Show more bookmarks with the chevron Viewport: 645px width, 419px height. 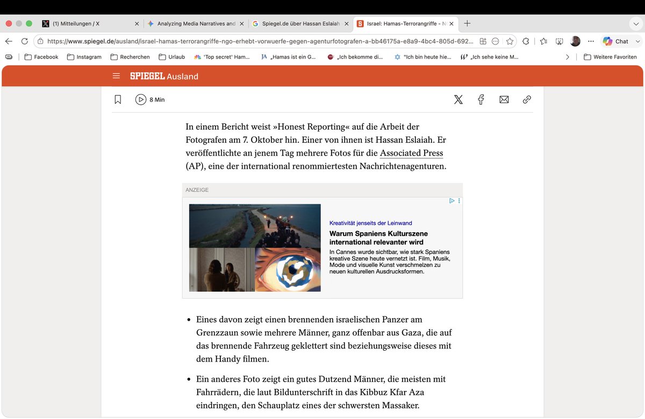tap(567, 57)
